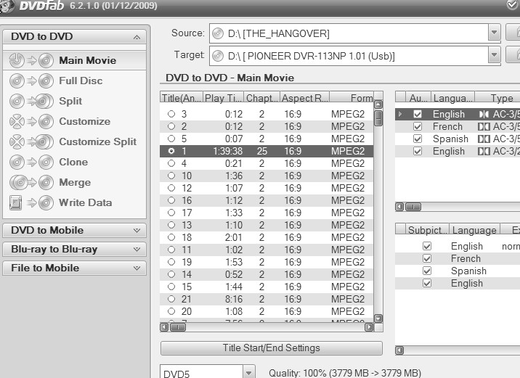Viewport: 520px width, 378px height.
Task: Select title 21 radio button
Action: click(x=171, y=299)
